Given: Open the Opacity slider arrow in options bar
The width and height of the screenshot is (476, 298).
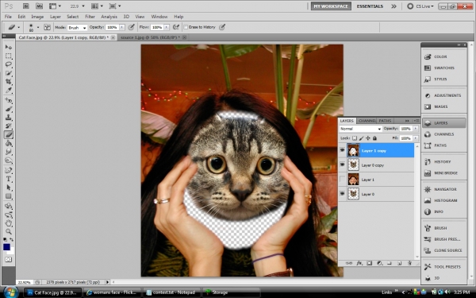Looking at the screenshot, I should point(122,27).
